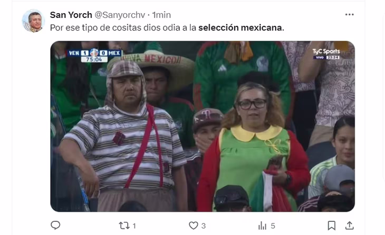This screenshot has width=385, height=235.
Task: Click the reply speech bubble icon
Action: coord(55,225)
